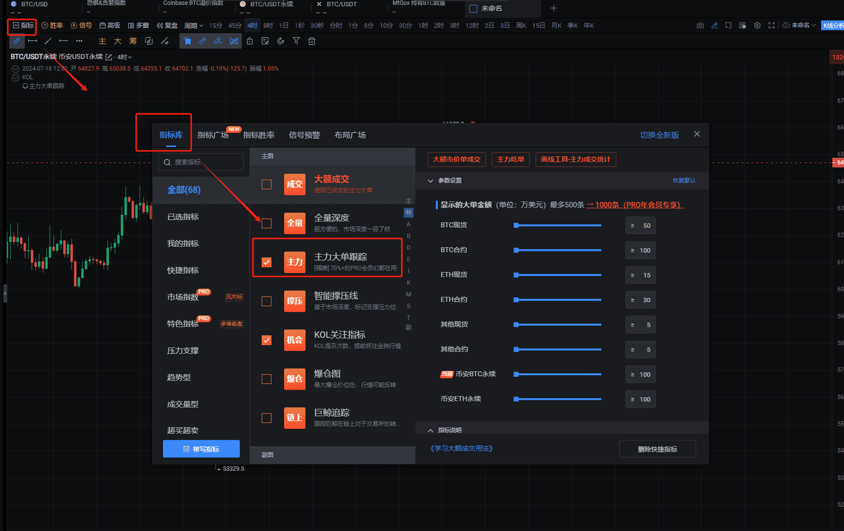
Task: Click 恢复默认 to reset parameters
Action: click(x=684, y=181)
